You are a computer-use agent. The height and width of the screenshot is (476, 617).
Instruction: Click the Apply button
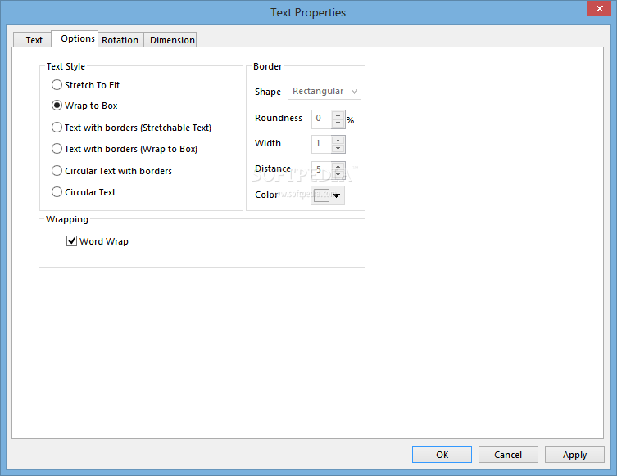pyautogui.click(x=574, y=455)
